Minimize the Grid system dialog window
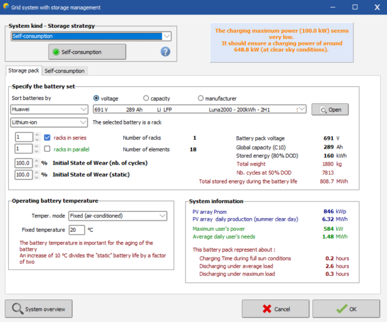Image resolution: width=387 pixels, height=322 pixels. click(333, 7)
